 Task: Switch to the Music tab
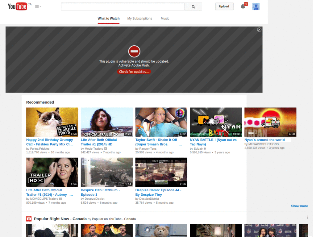[165, 19]
